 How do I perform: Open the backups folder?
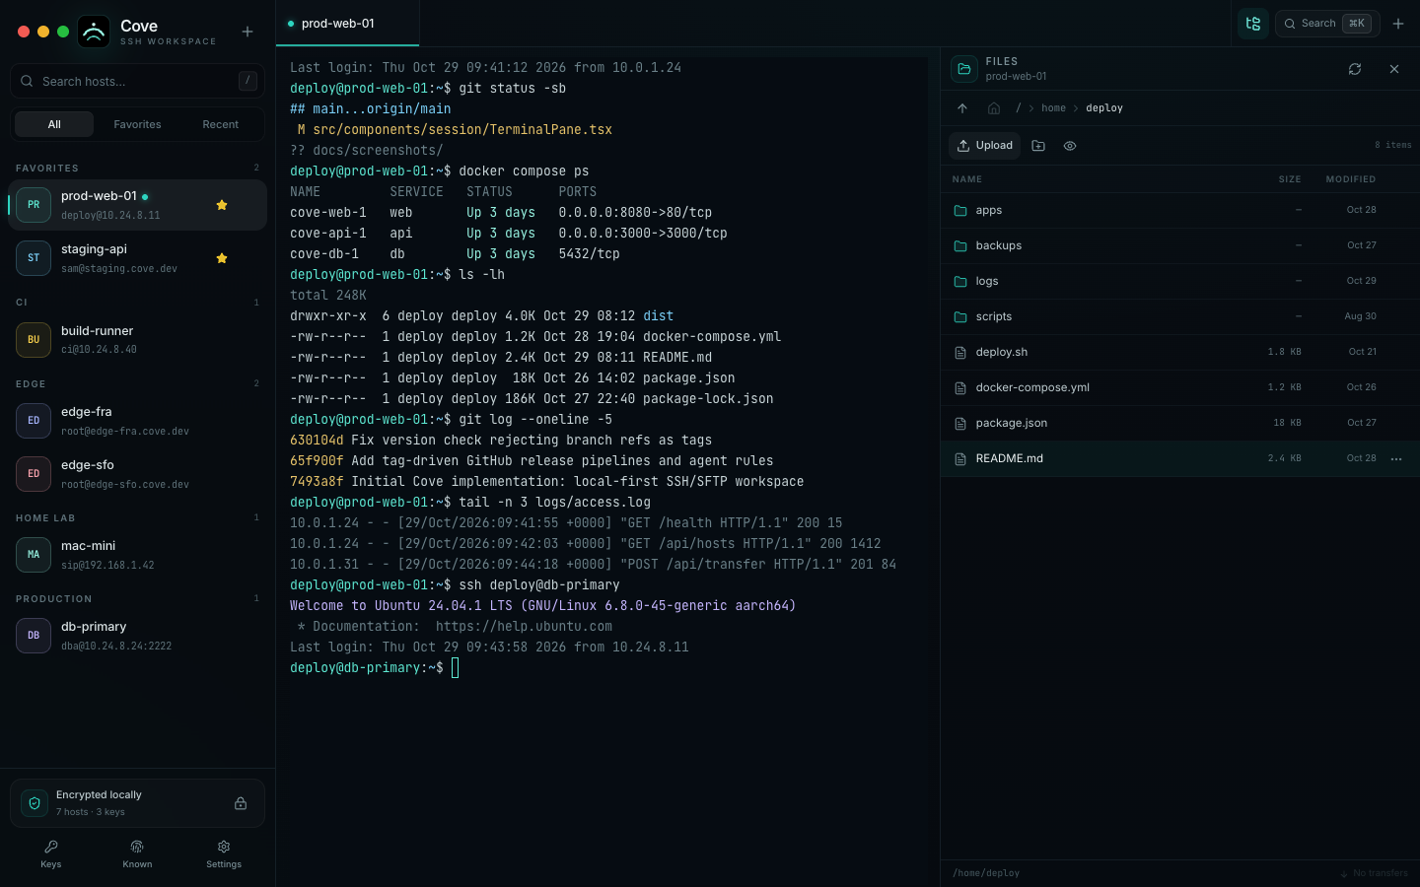tap(1180, 245)
